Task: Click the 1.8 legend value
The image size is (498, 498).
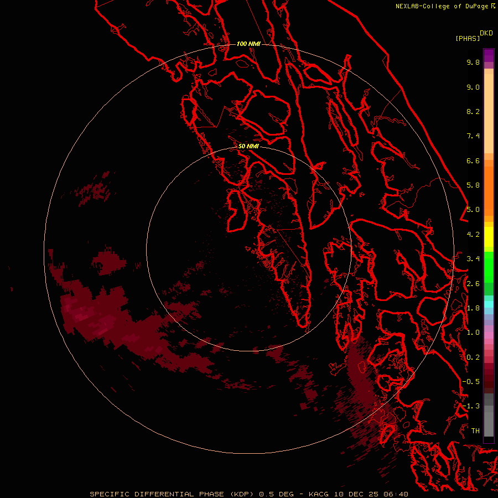Action: pyautogui.click(x=473, y=308)
